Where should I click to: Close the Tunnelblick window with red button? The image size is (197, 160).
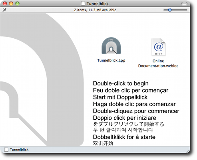(x=5, y=4)
